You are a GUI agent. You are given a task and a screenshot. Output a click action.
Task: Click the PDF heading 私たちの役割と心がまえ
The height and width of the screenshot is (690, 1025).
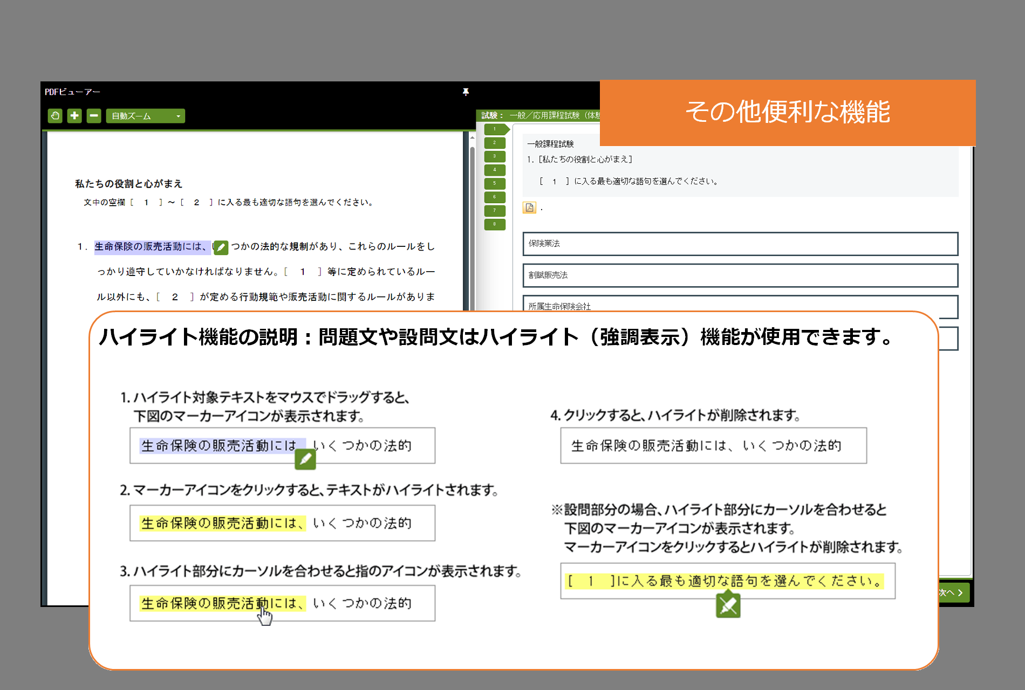pos(128,184)
